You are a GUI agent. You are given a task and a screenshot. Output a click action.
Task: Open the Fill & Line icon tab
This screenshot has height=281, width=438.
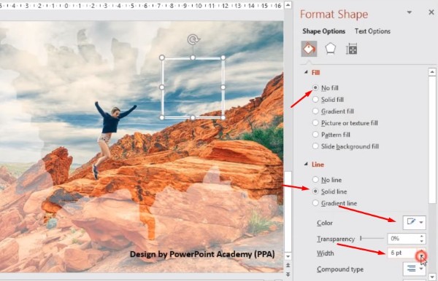tap(309, 49)
